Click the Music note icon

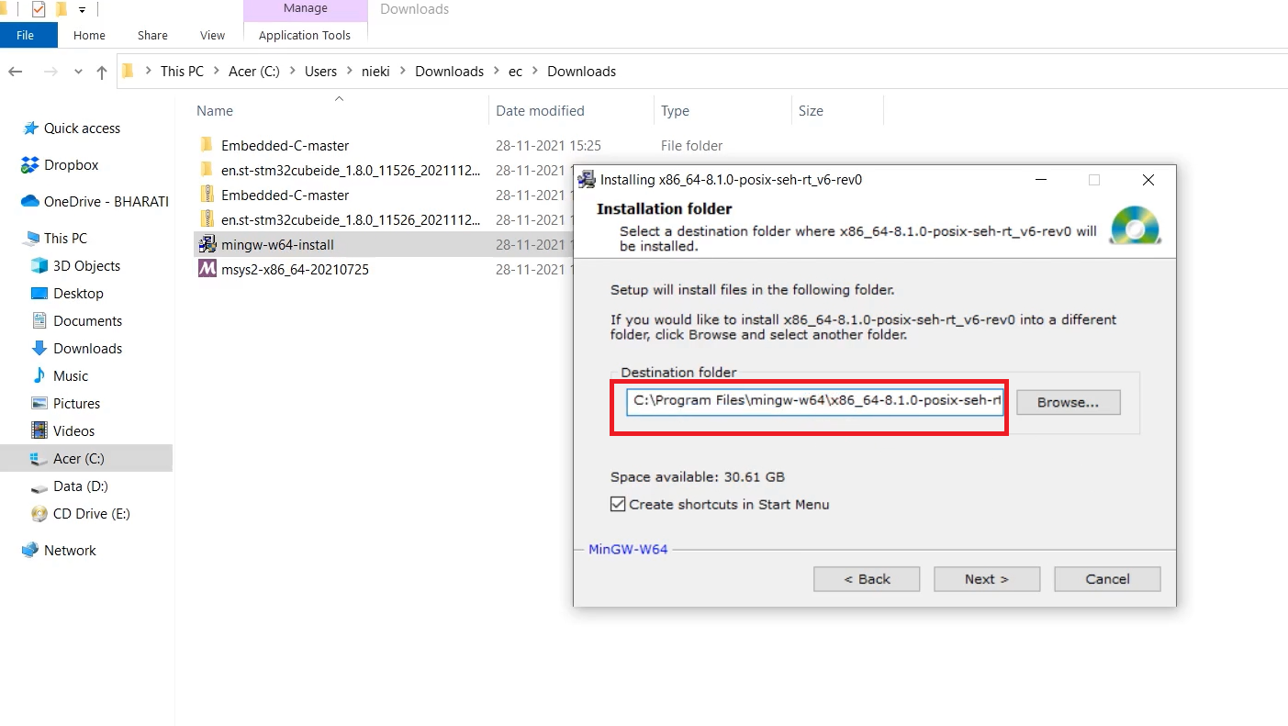(x=39, y=375)
